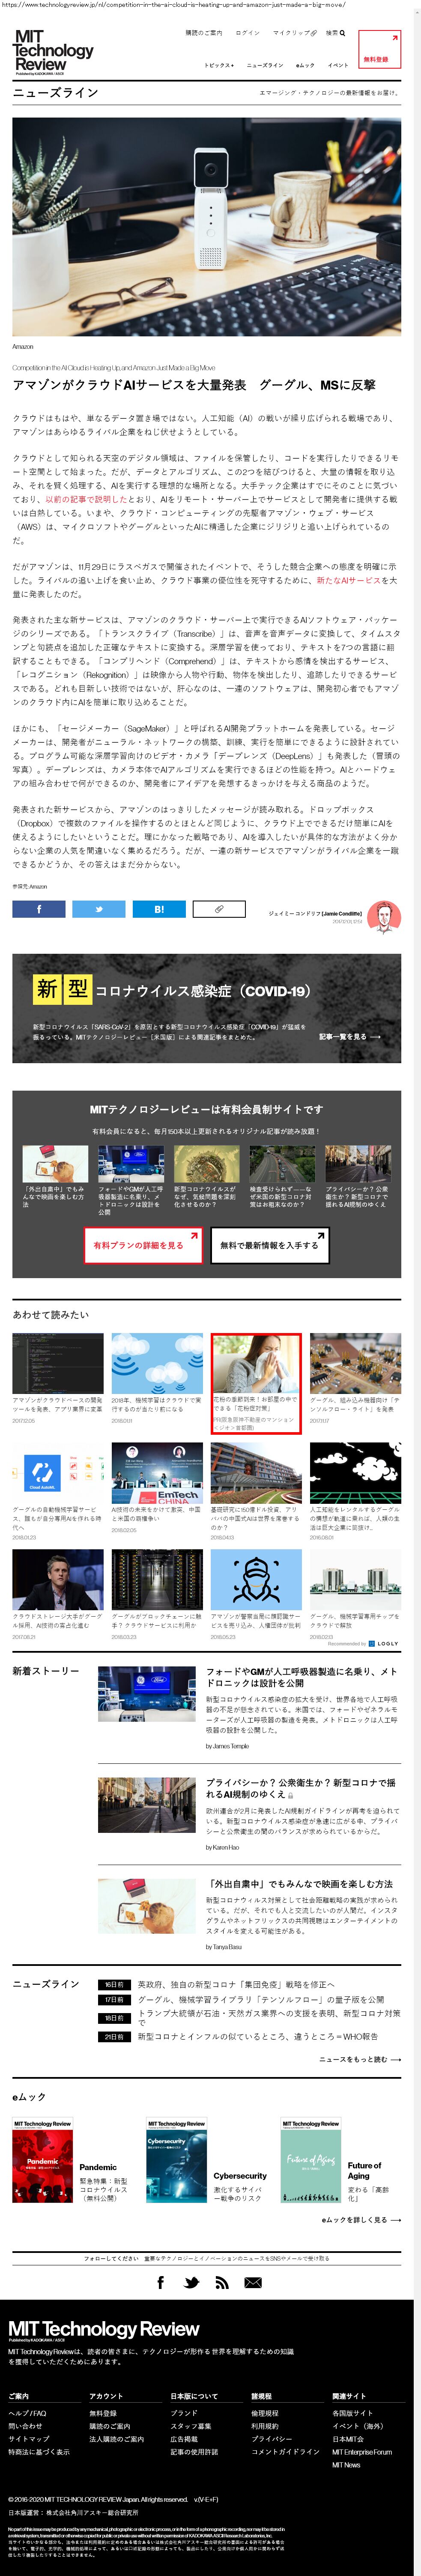Click 無料で最新情報を入手する button

(x=269, y=1245)
